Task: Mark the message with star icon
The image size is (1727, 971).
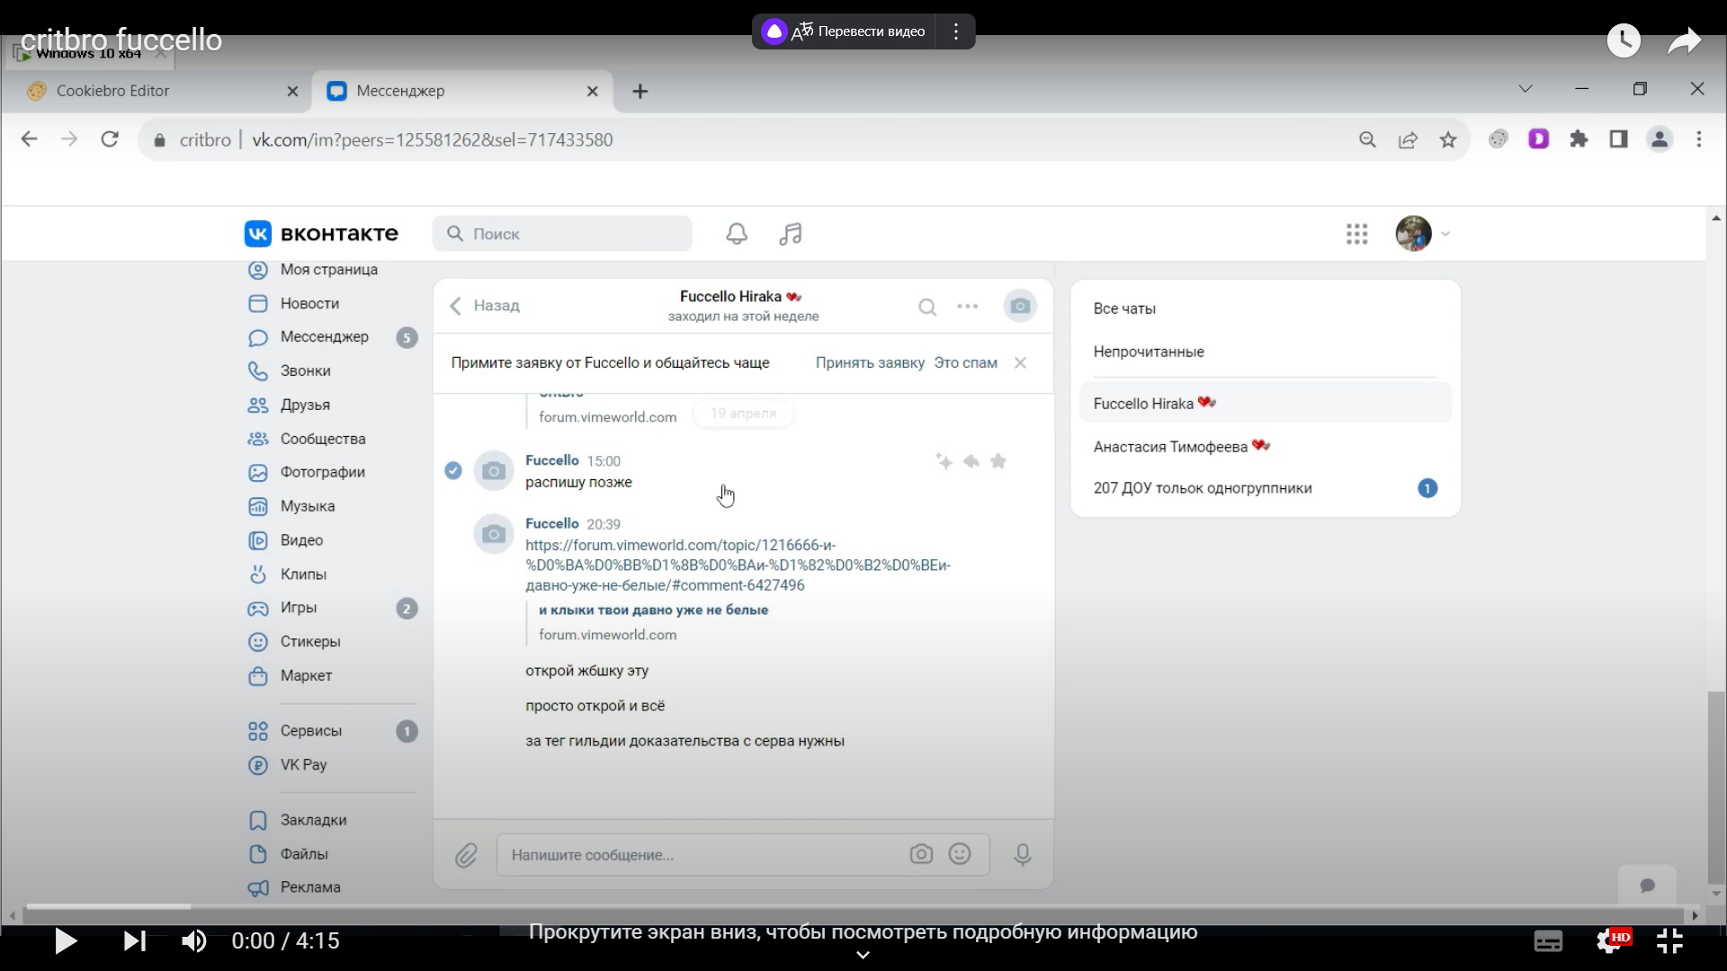Action: point(998,461)
